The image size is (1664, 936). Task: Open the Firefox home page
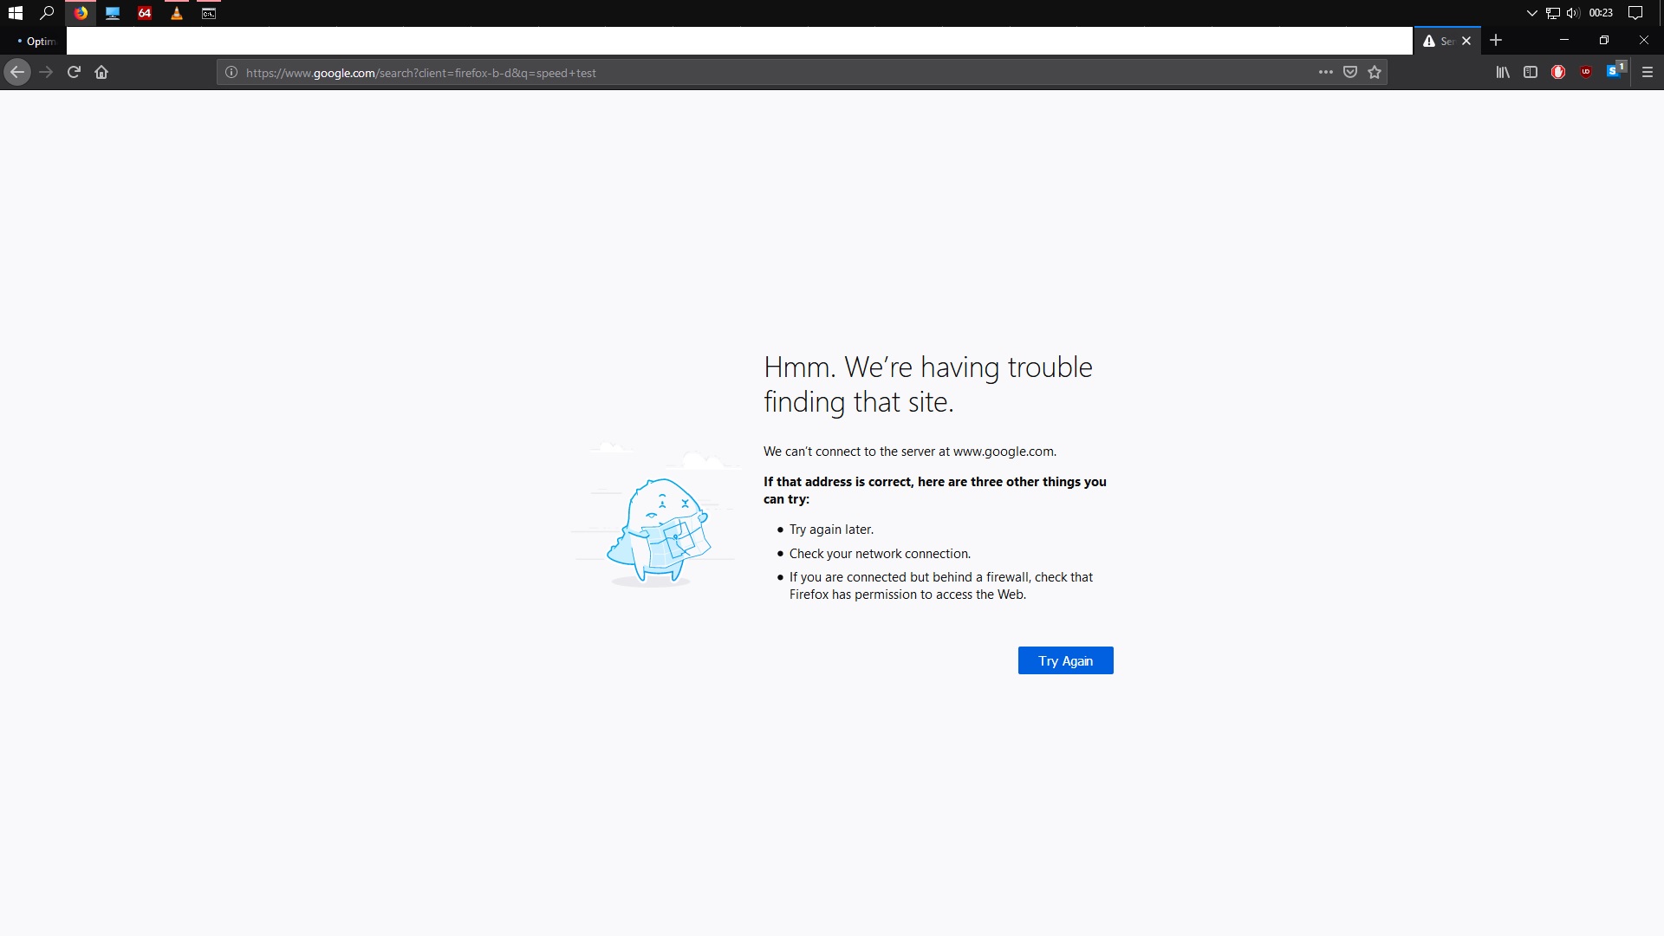(101, 73)
